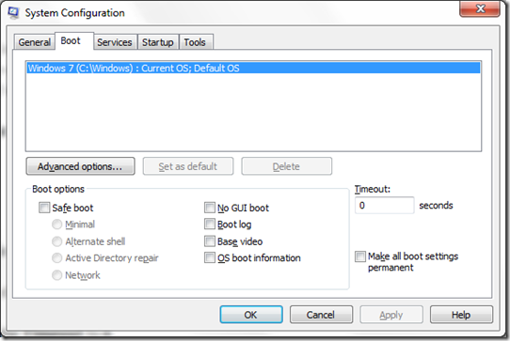This screenshot has width=510, height=341.
Task: Open the Services tab
Action: coord(115,42)
